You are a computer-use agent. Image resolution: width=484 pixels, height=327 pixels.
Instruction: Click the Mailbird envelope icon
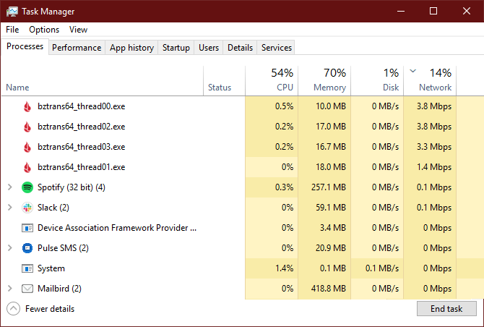[27, 289]
